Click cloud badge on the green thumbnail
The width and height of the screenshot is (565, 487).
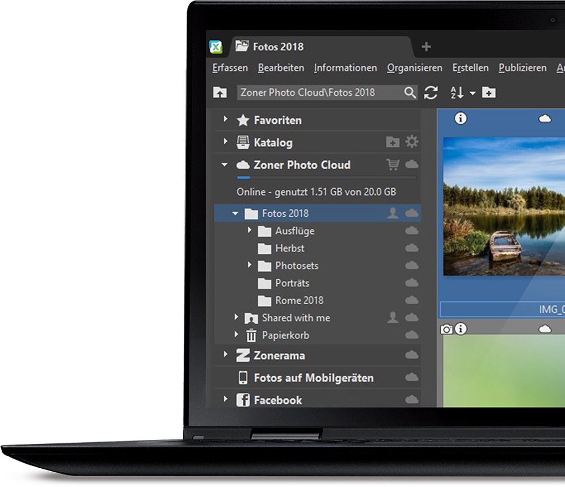point(545,329)
